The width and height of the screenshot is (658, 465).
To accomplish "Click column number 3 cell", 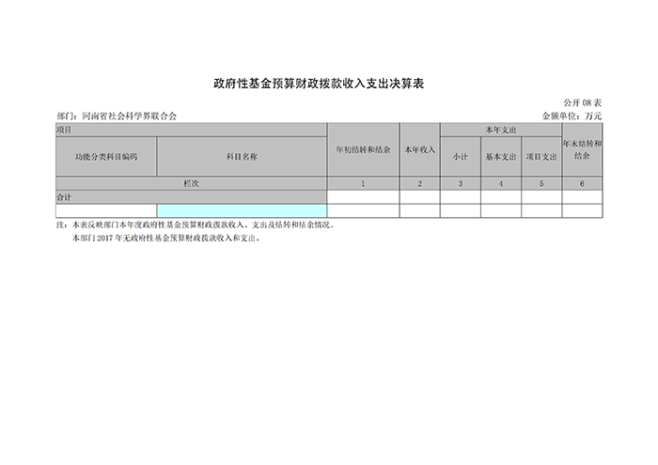I will [x=461, y=184].
